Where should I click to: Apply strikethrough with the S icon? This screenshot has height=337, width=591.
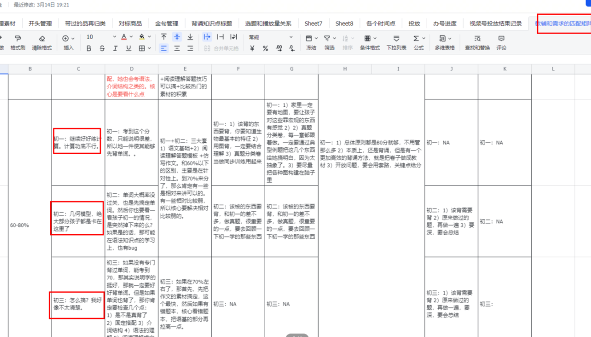[x=102, y=48]
